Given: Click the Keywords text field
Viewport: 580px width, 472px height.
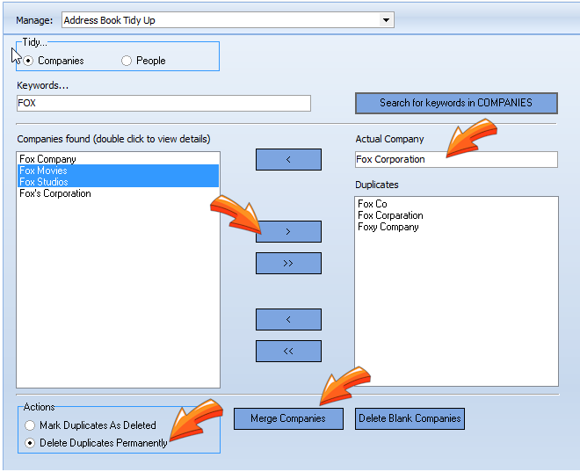Looking at the screenshot, I should tap(163, 104).
